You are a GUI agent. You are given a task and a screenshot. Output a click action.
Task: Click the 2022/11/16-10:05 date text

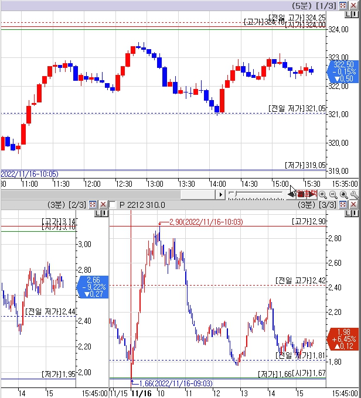[x=29, y=174]
